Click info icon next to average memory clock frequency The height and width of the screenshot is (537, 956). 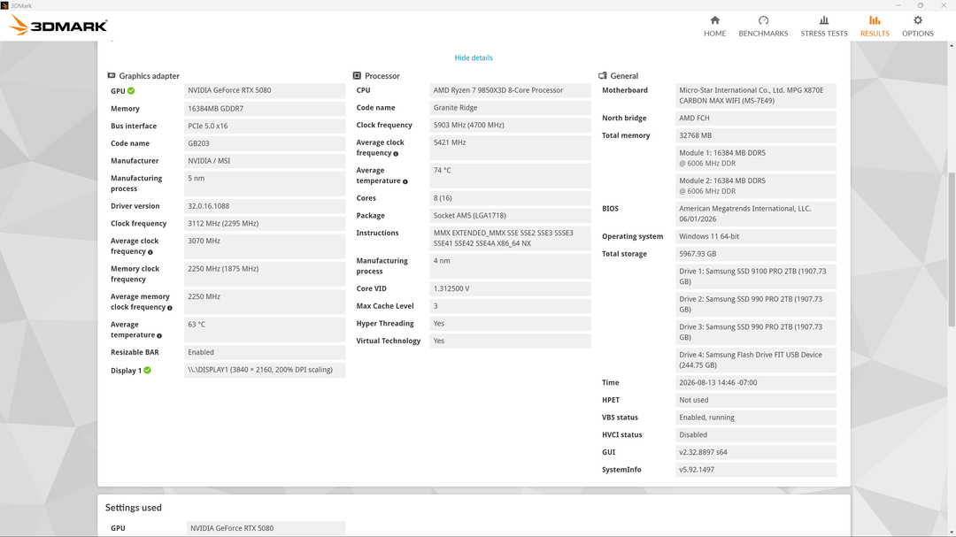coord(169,308)
